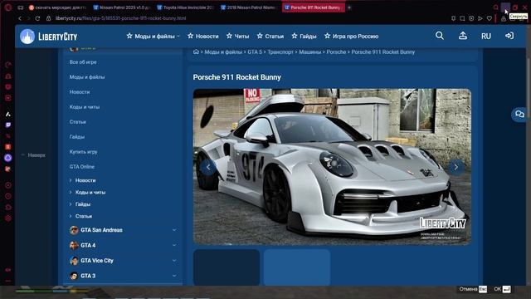
Task: Open GTA Online sidebar link
Action: coord(82,167)
